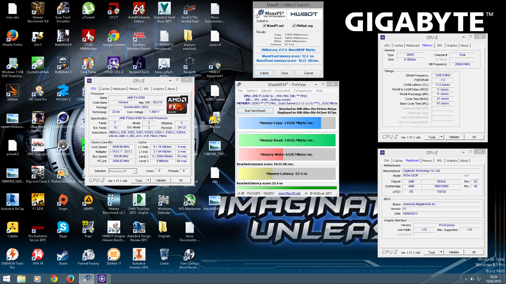The height and width of the screenshot is (284, 506).
Task: Expand Tools dropdown arrow in Mainboard CPU-Z window
Action: tap(441, 252)
